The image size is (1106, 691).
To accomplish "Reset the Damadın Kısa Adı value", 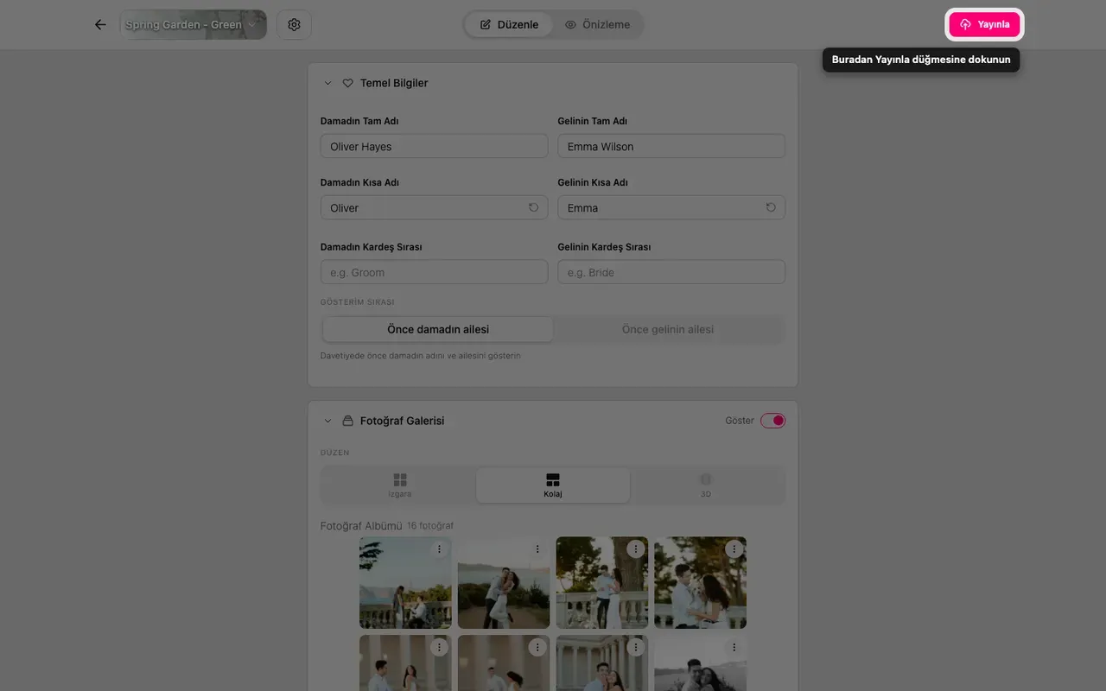I will pos(533,207).
